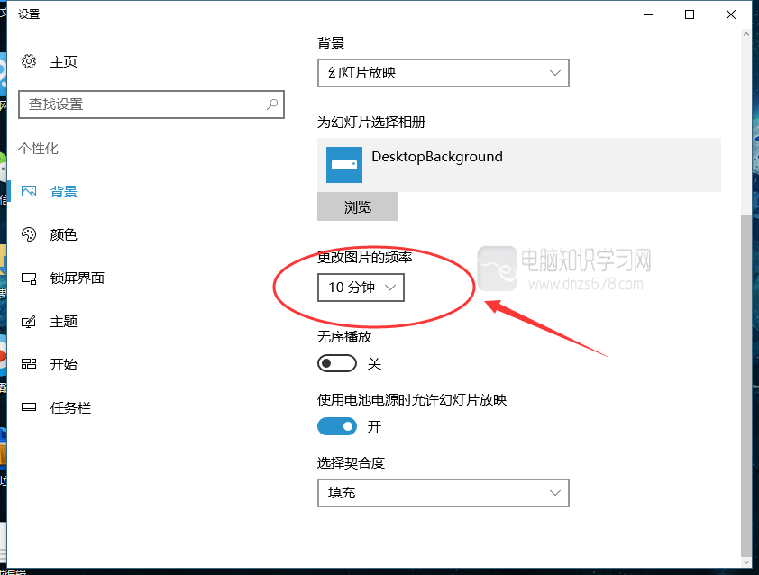Open the 任务栏 settings page
This screenshot has height=575, width=759.
(70, 407)
